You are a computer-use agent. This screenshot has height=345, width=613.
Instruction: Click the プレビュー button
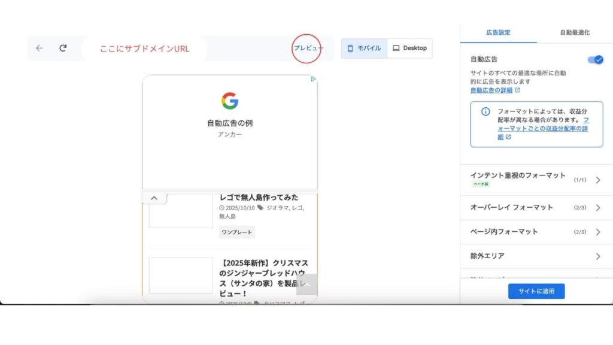[307, 49]
